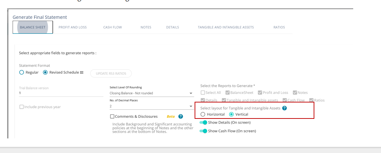This screenshot has width=381, height=153.
Task: Tick the Select All reports checkbox
Action: (203, 93)
